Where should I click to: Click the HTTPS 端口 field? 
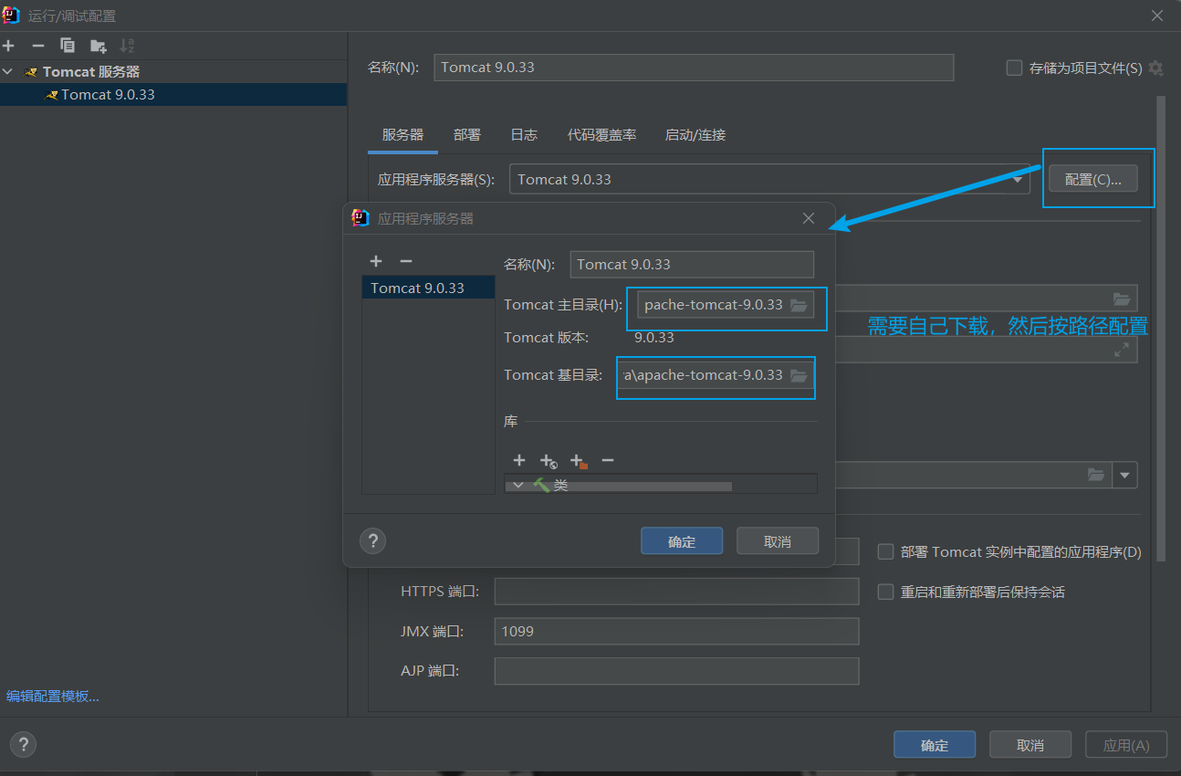(676, 592)
